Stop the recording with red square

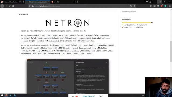[77, 96]
